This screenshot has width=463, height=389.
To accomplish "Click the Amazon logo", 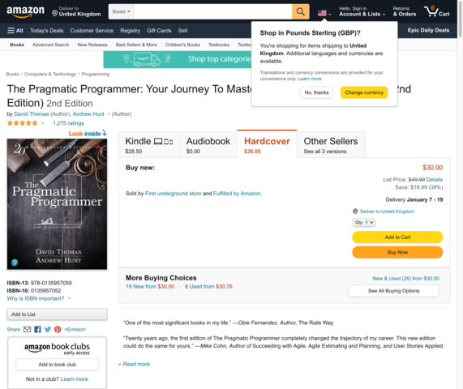I will pos(25,11).
